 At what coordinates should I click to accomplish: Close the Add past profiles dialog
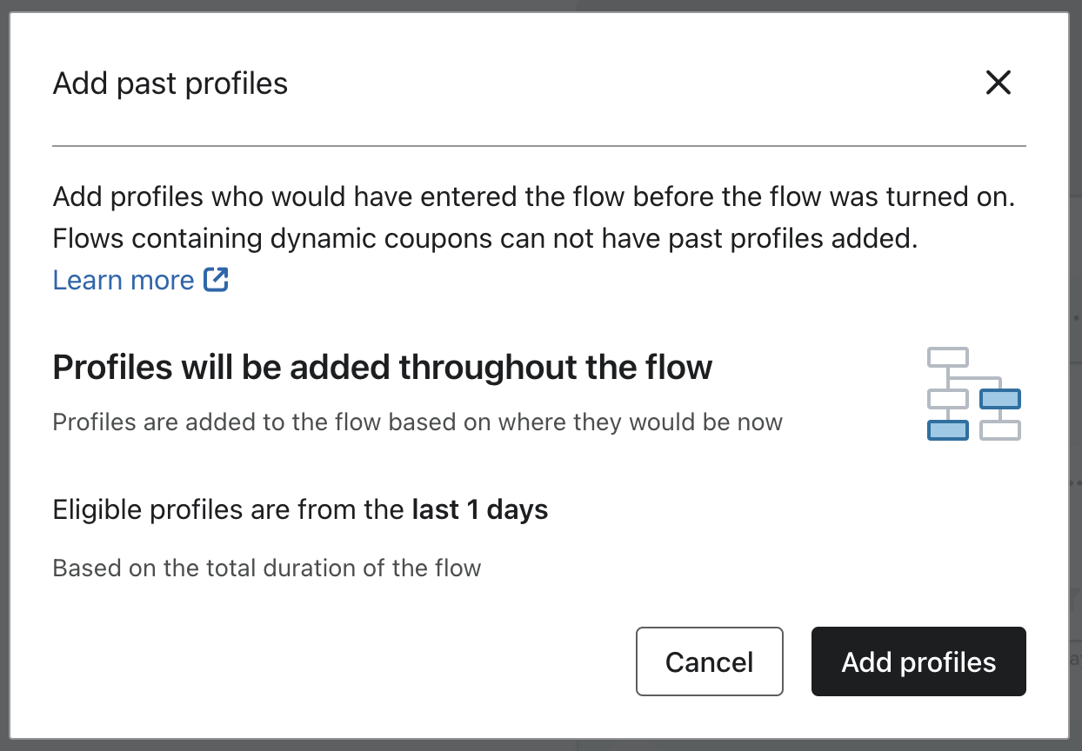pos(998,83)
